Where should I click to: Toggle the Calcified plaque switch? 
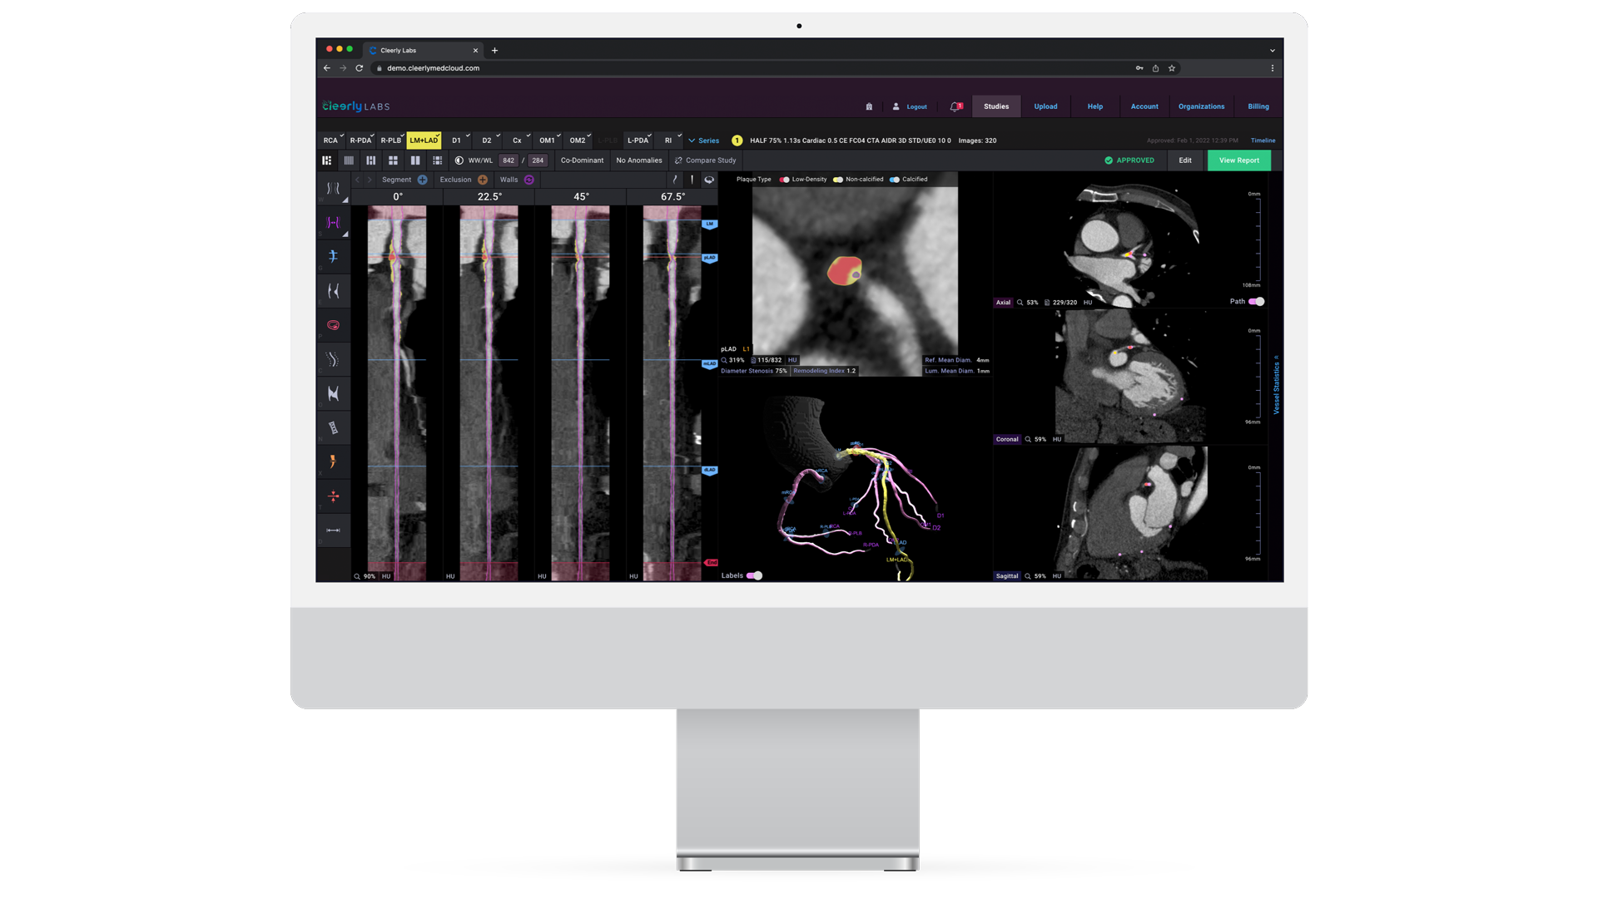click(x=894, y=180)
